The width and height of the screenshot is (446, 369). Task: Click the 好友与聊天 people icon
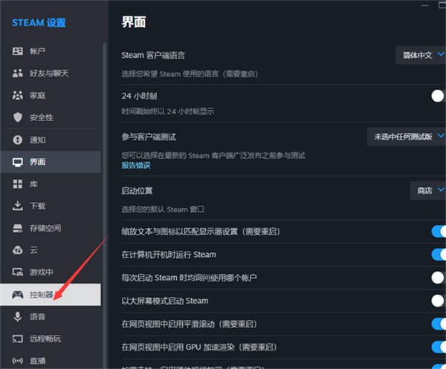coord(18,74)
